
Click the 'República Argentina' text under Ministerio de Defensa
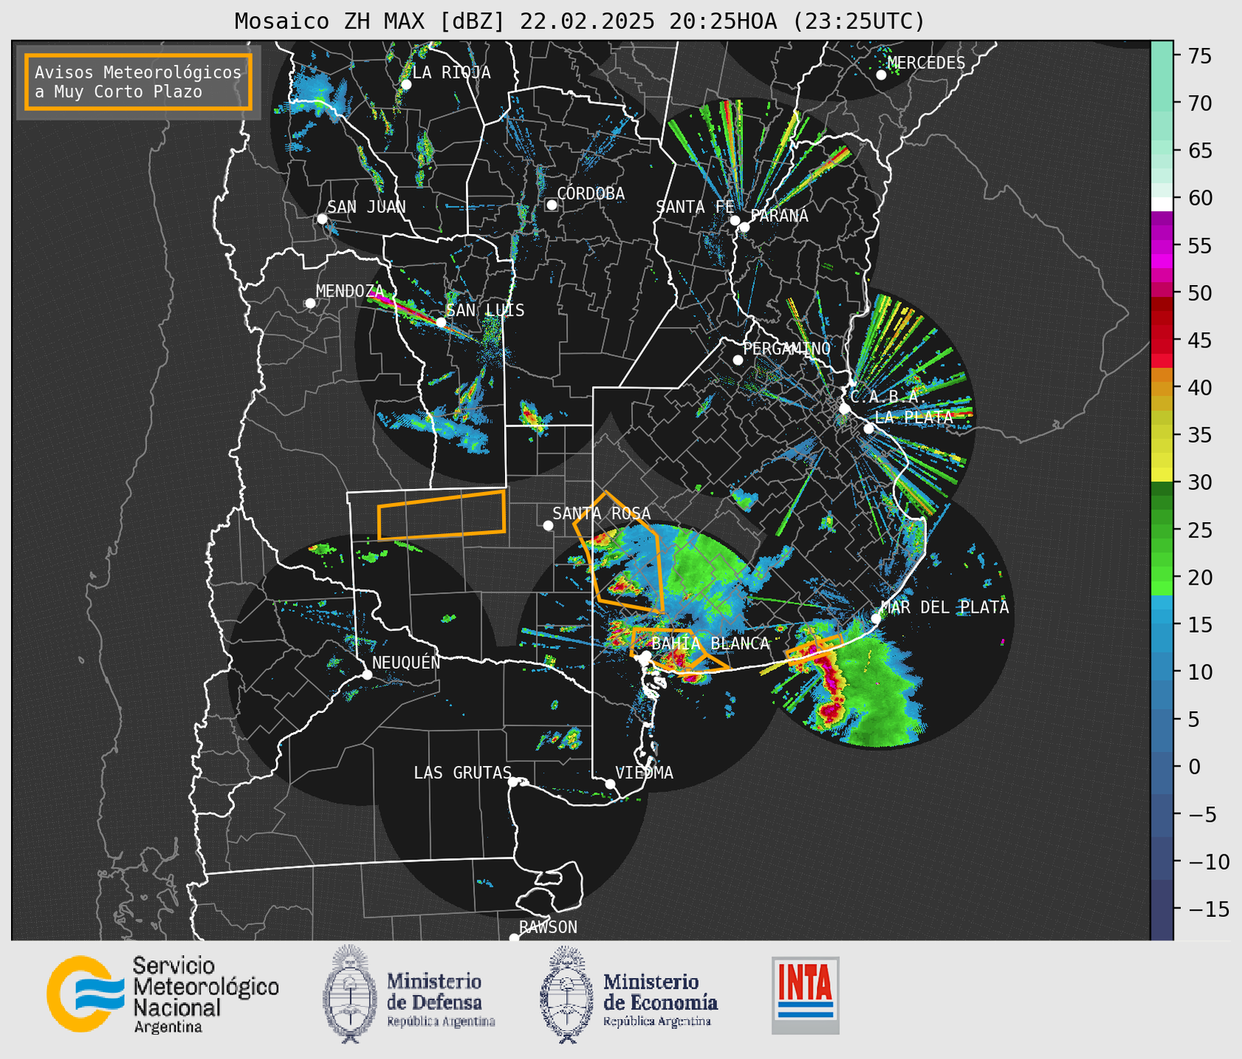click(441, 1021)
